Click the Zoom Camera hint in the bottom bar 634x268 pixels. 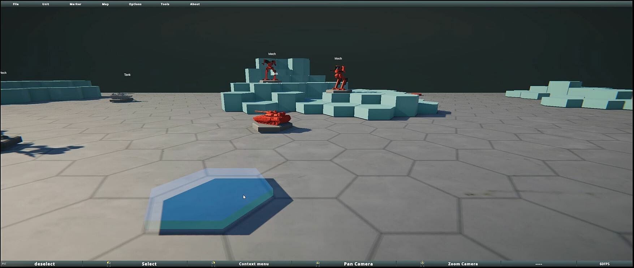pos(463,264)
